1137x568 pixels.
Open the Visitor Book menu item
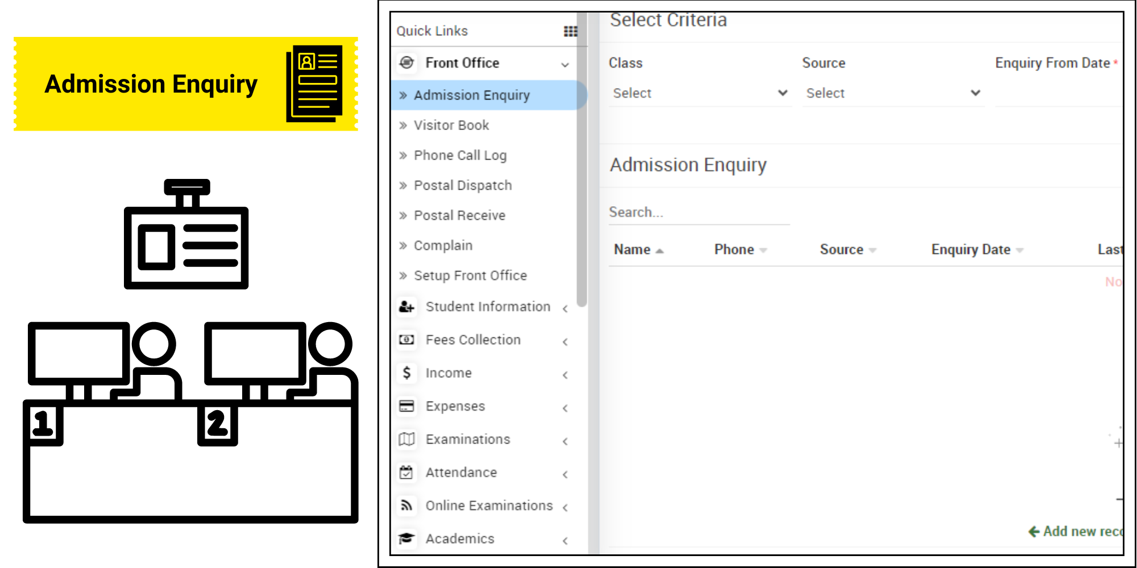click(x=451, y=125)
